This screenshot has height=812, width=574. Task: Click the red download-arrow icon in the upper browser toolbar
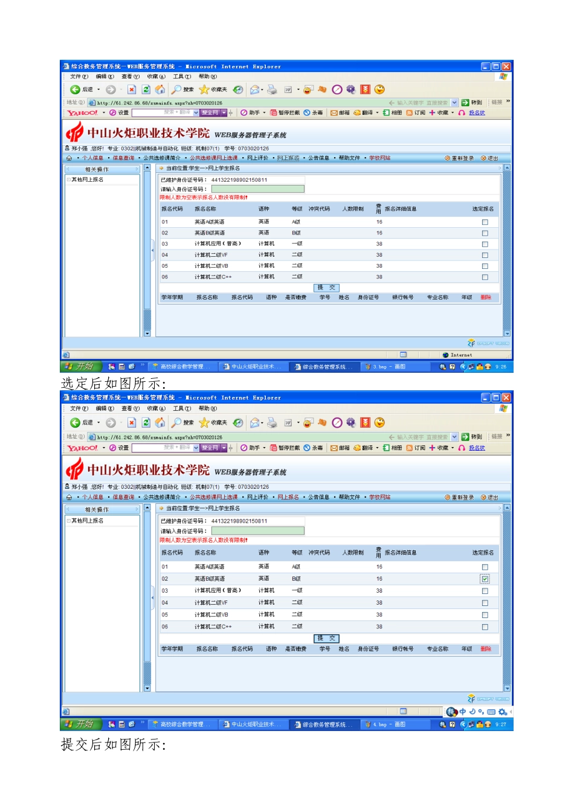365,89
